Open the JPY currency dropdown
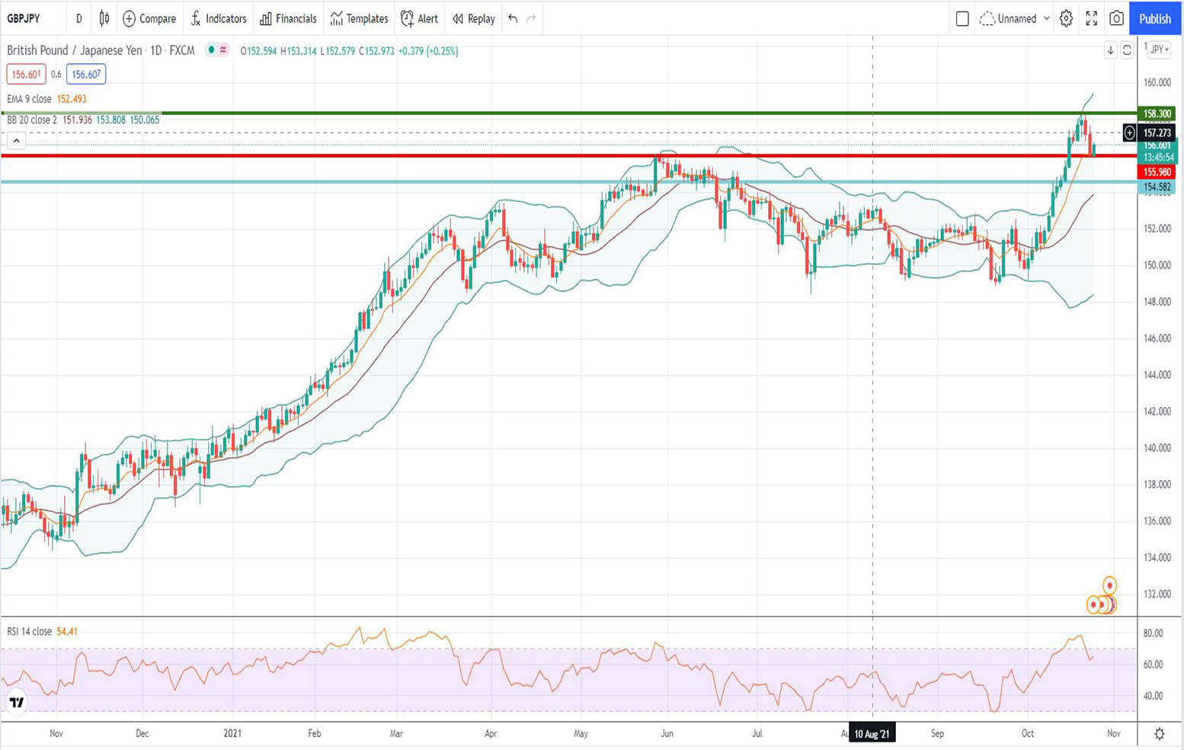The image size is (1184, 750). (x=1159, y=50)
